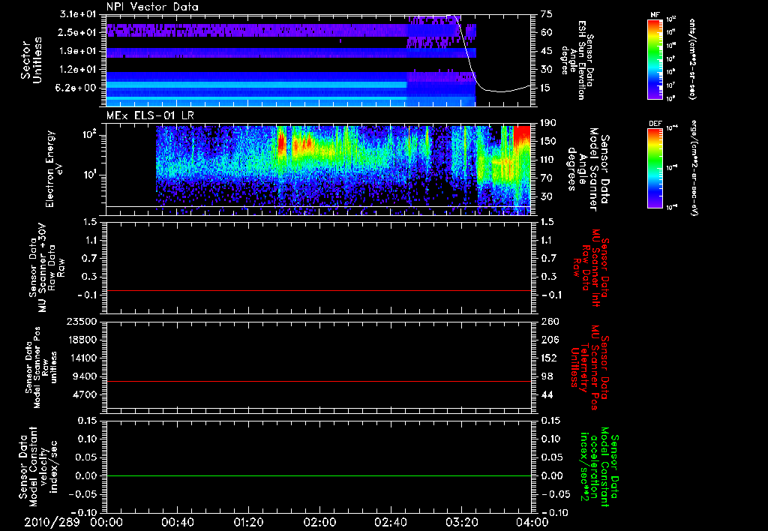Select the MU Scanner +30V Raw Data label
This screenshot has height=531, width=768.
tap(46, 268)
